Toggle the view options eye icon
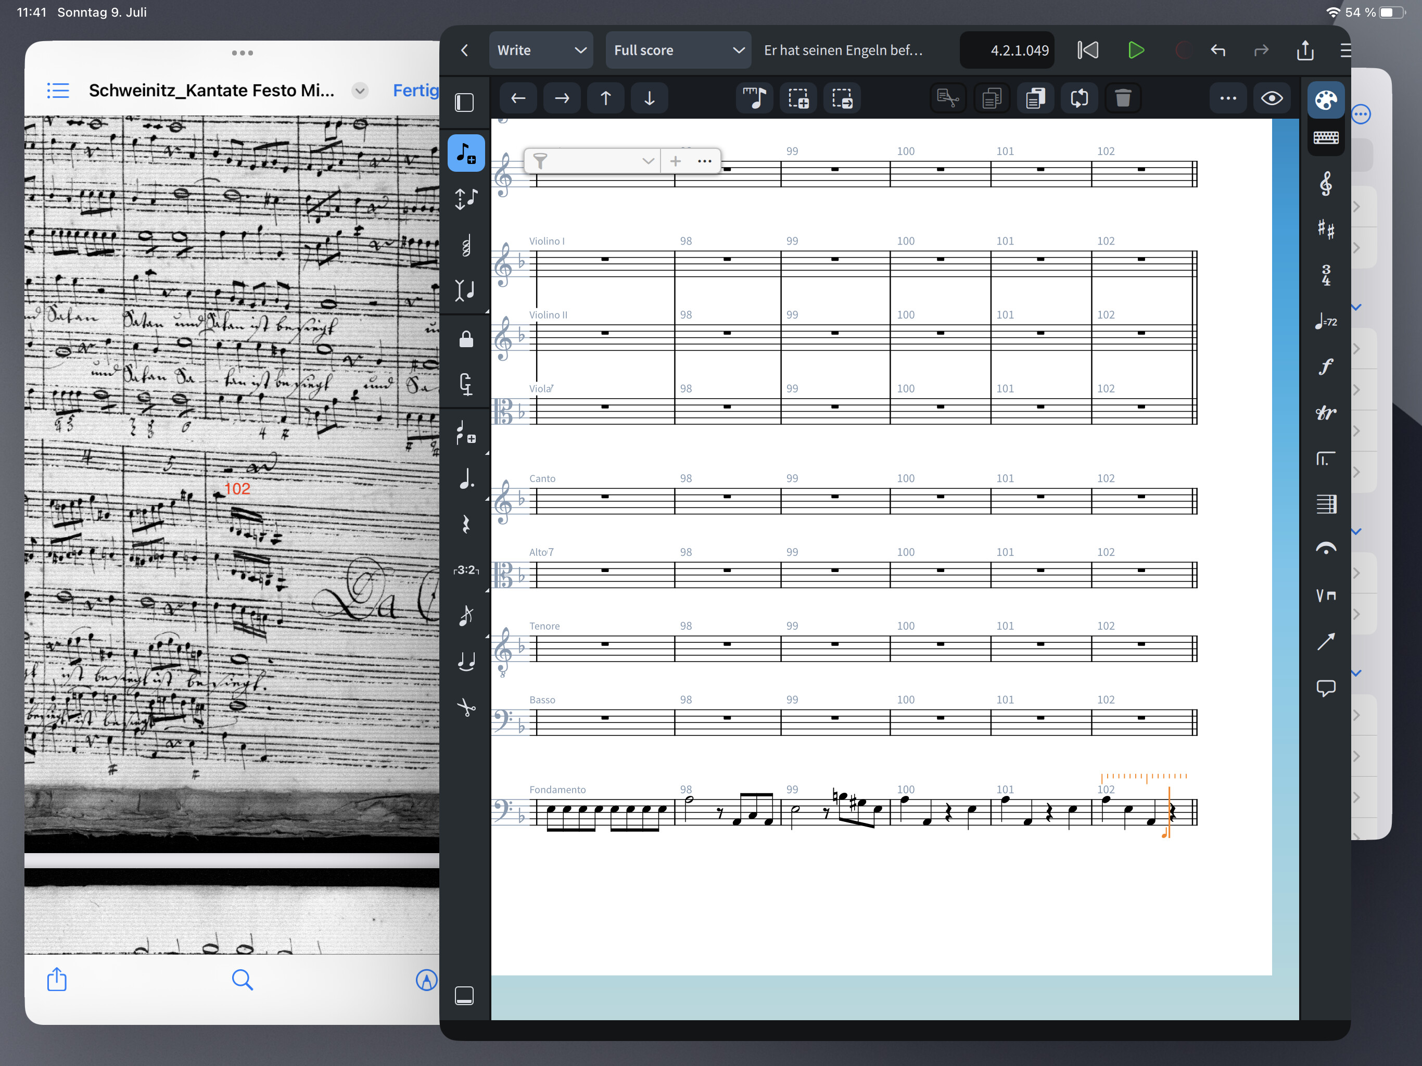This screenshot has width=1422, height=1066. pyautogui.click(x=1272, y=98)
